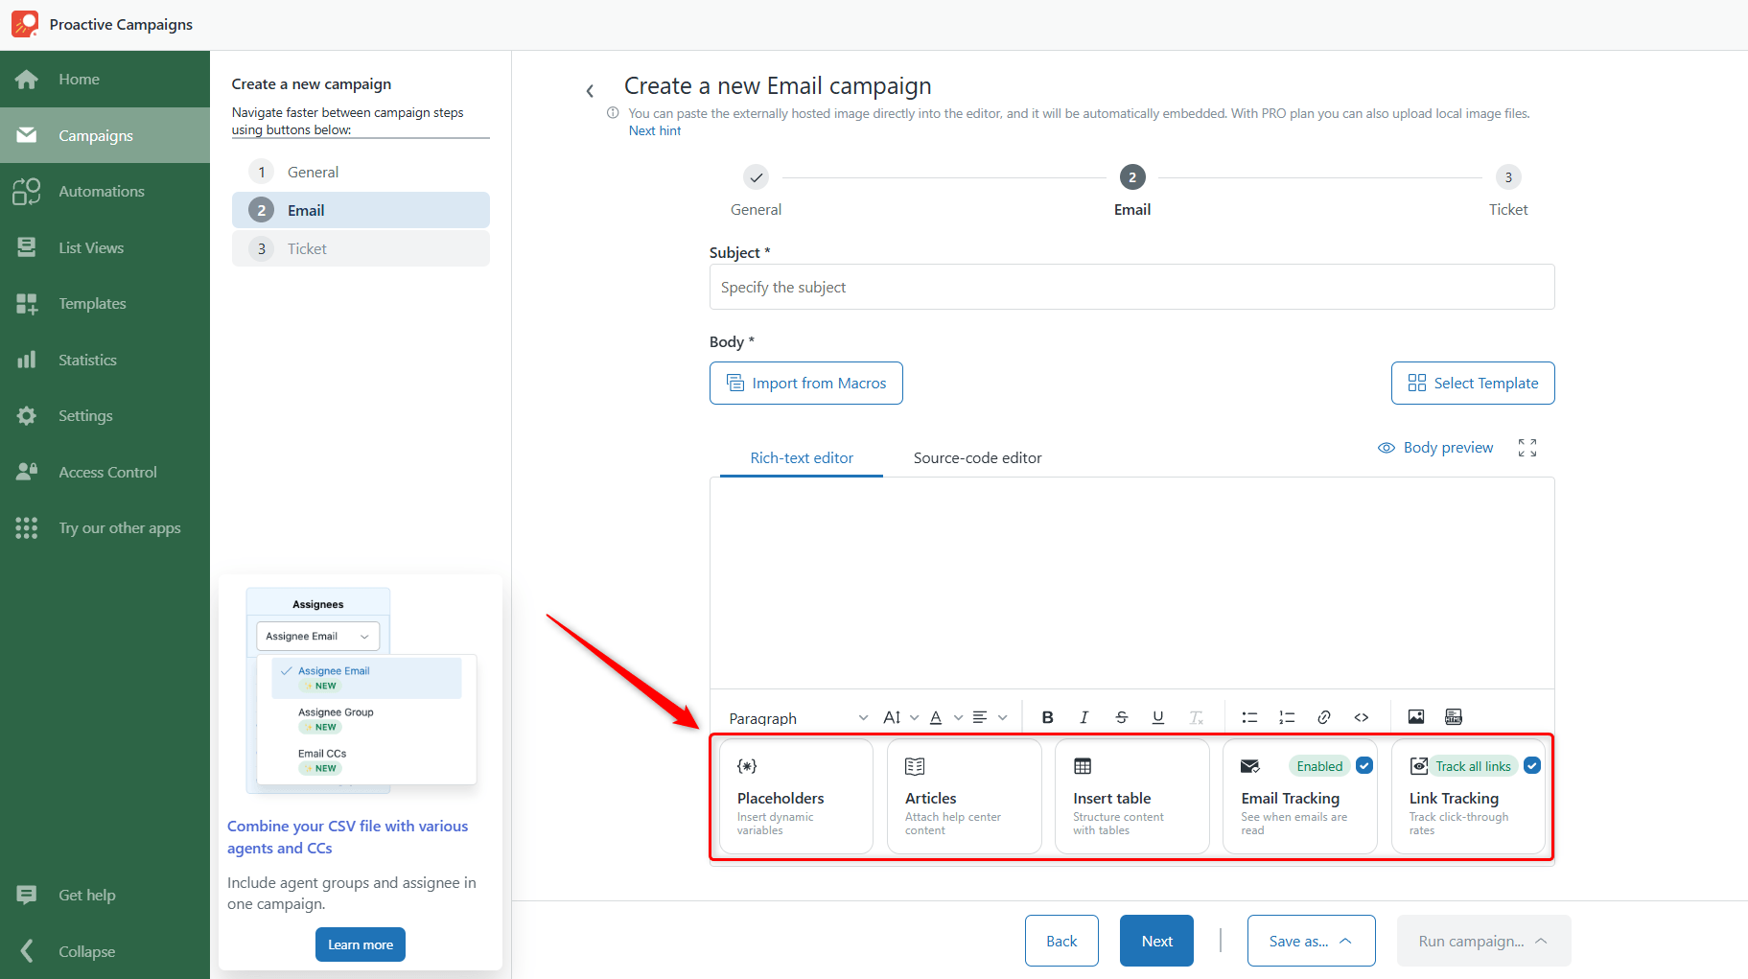Click the Select Template button
The image size is (1748, 979).
pyautogui.click(x=1473, y=383)
